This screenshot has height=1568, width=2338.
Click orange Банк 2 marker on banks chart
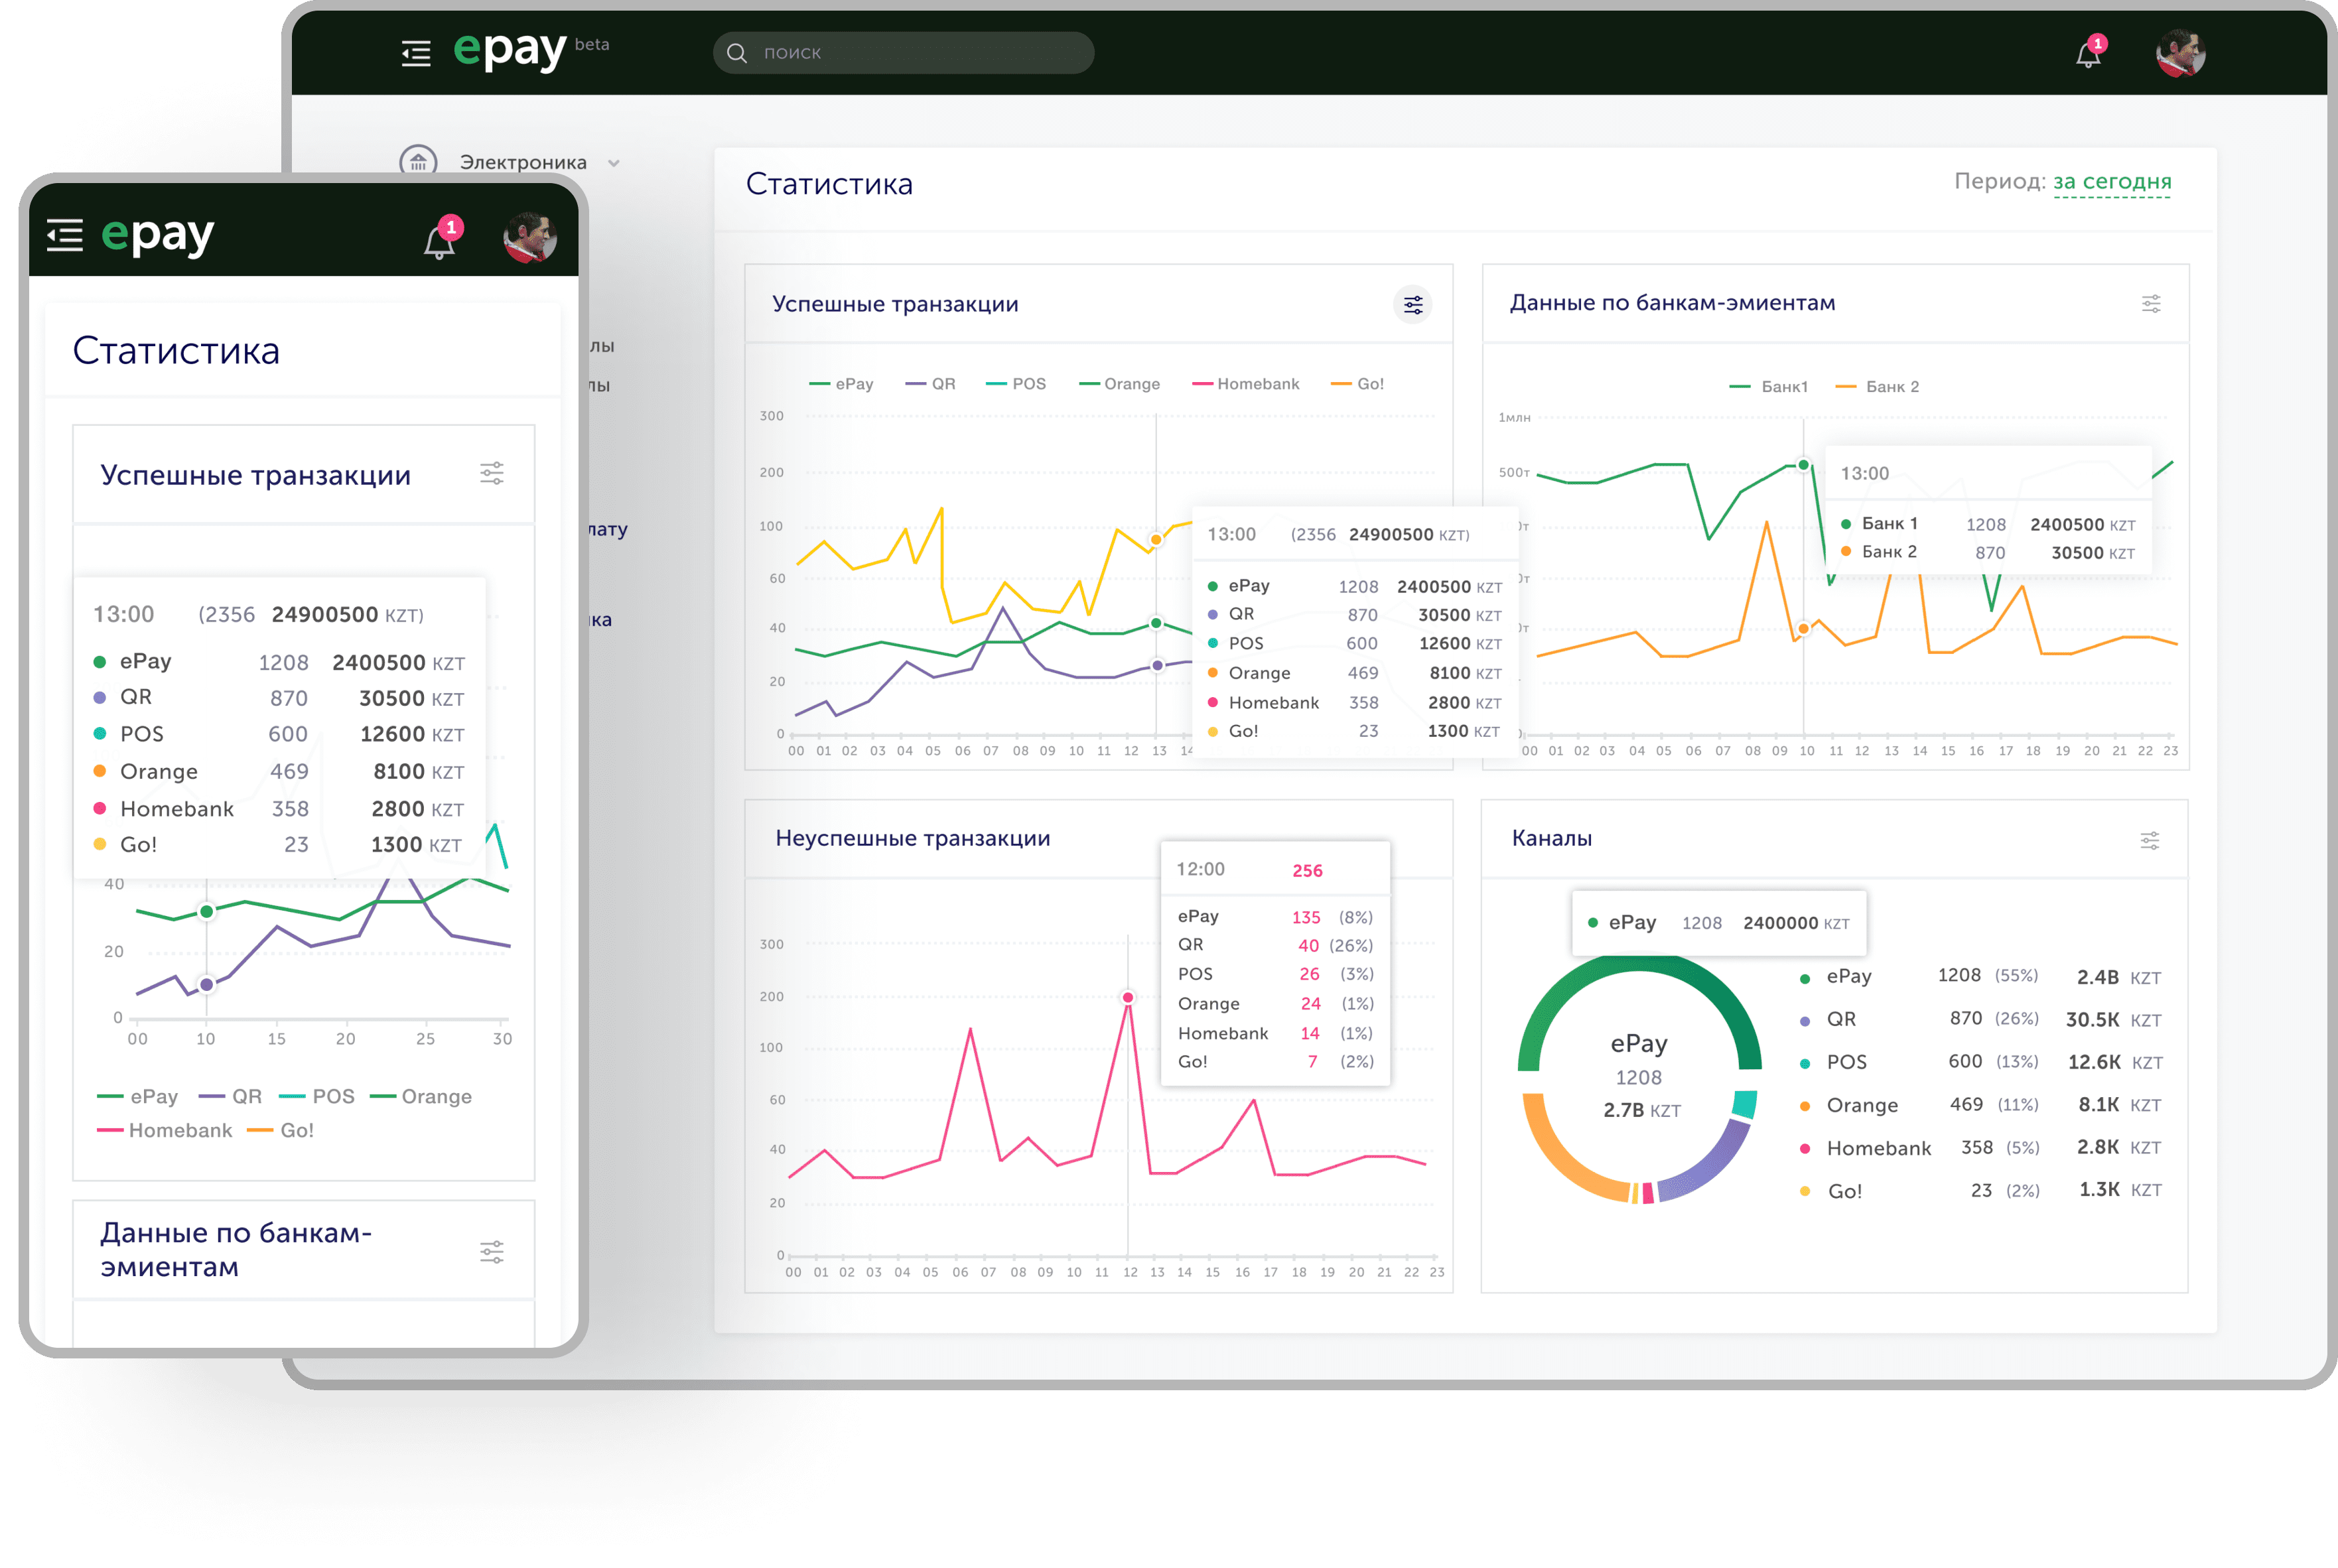[x=1804, y=629]
